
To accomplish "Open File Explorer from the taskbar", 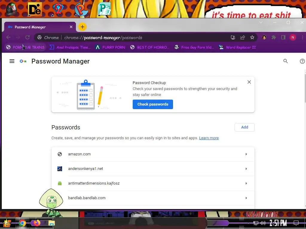I will click(x=51, y=223).
